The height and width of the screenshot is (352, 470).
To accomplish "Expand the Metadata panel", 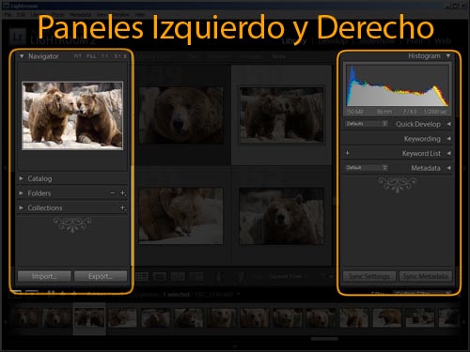I will (x=448, y=168).
